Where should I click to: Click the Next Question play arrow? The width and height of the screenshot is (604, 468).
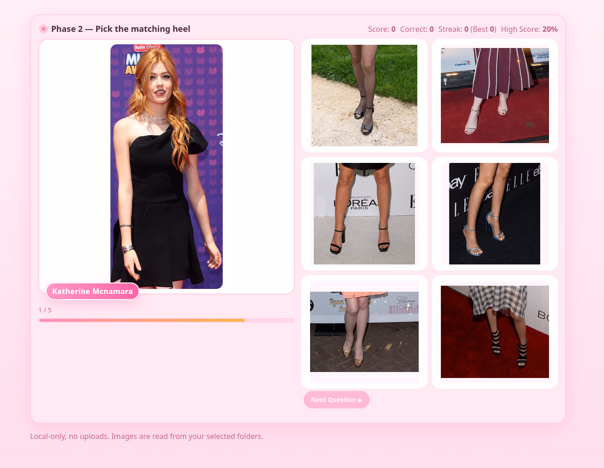[x=360, y=400]
